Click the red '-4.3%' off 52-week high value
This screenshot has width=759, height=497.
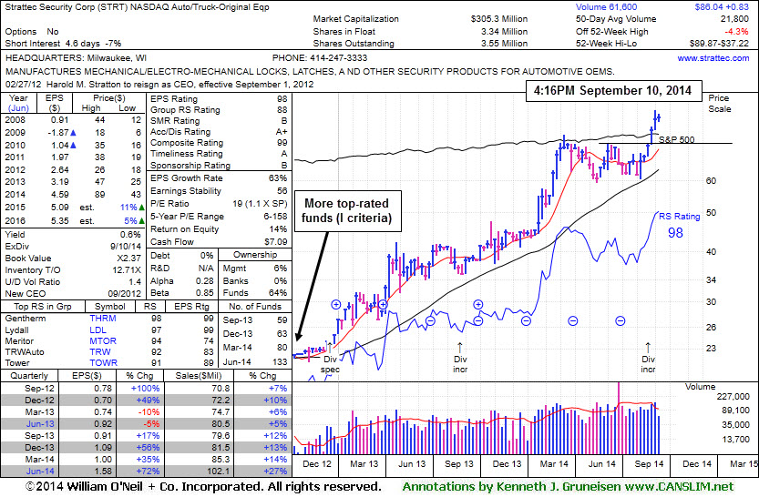pyautogui.click(x=737, y=32)
